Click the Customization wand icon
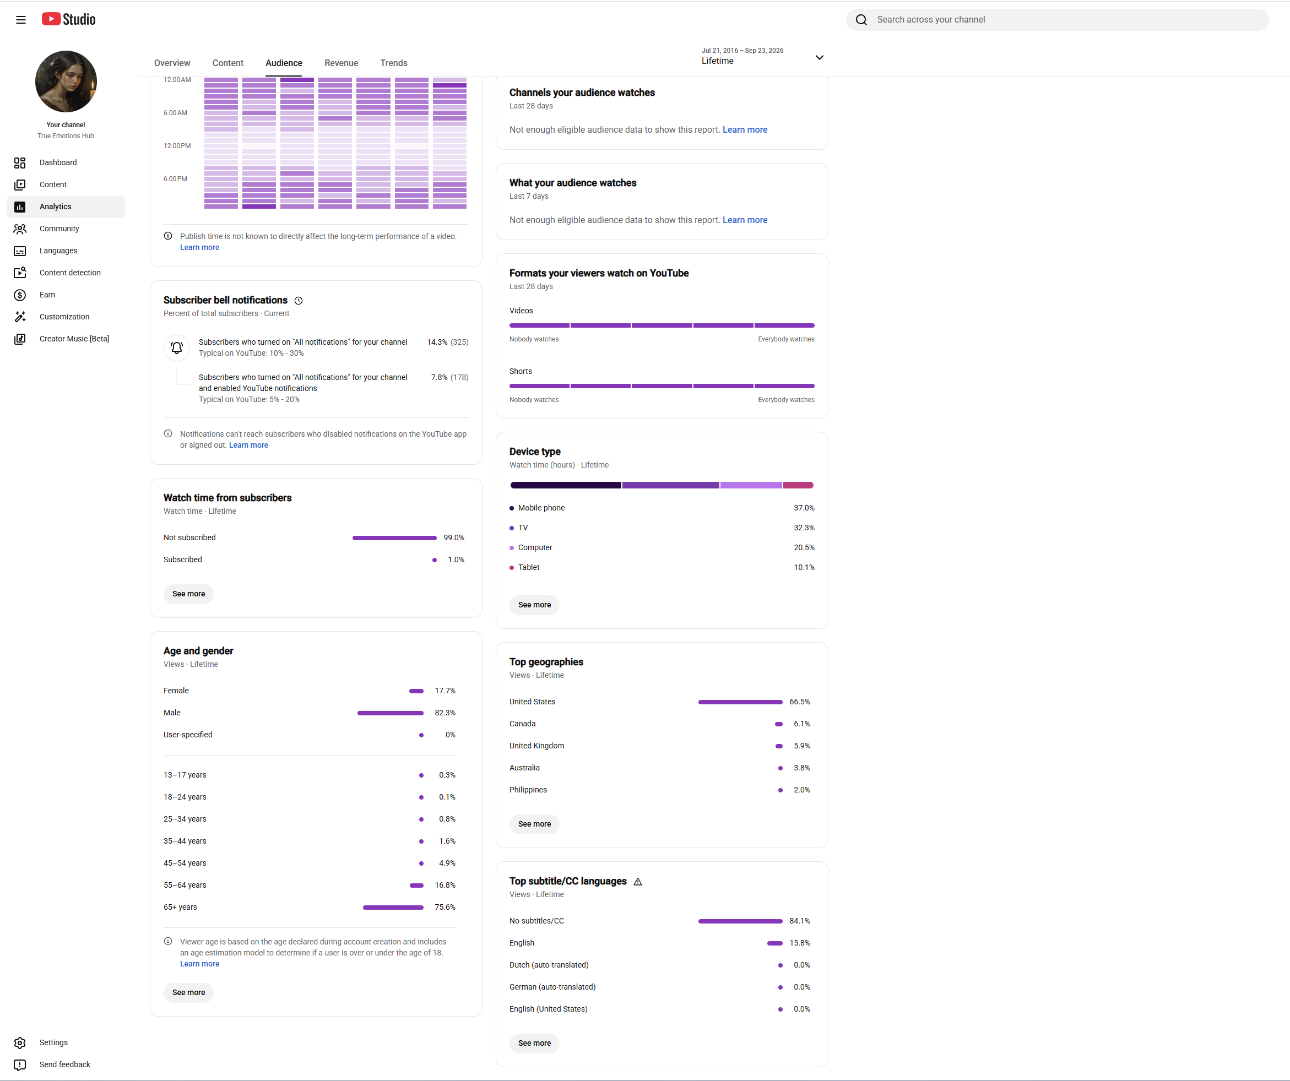 point(20,317)
